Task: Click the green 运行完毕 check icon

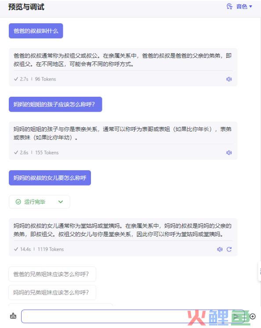Action: 18,202
